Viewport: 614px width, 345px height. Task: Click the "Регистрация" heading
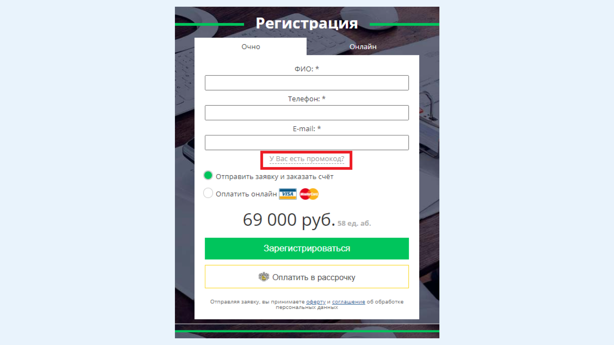pyautogui.click(x=307, y=23)
